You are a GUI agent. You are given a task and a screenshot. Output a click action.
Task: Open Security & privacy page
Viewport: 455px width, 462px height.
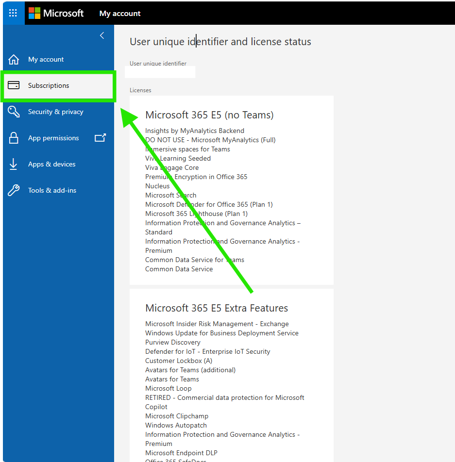[x=56, y=112]
